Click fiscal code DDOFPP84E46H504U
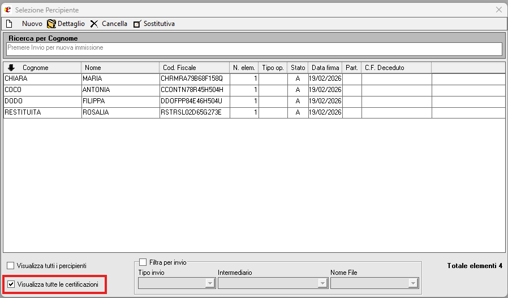Screen dimensions: 508x298 (195, 101)
